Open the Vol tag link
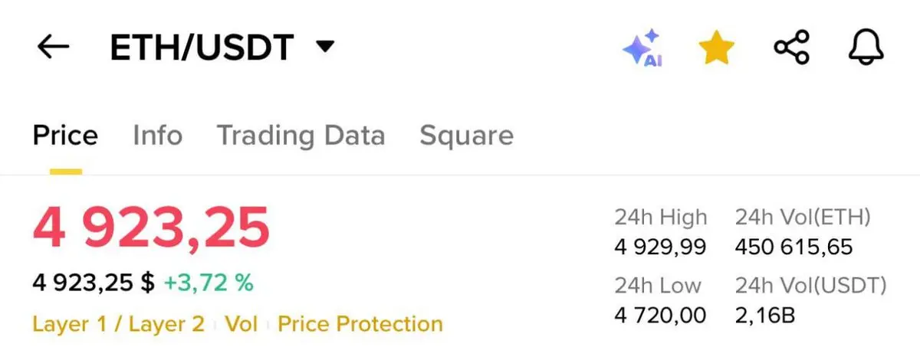 [x=242, y=324]
